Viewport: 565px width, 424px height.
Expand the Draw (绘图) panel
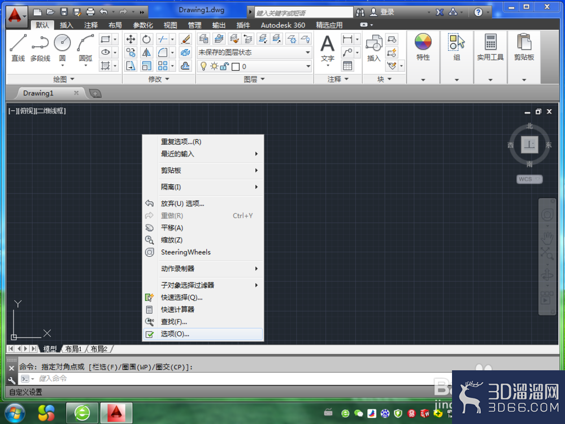click(64, 79)
